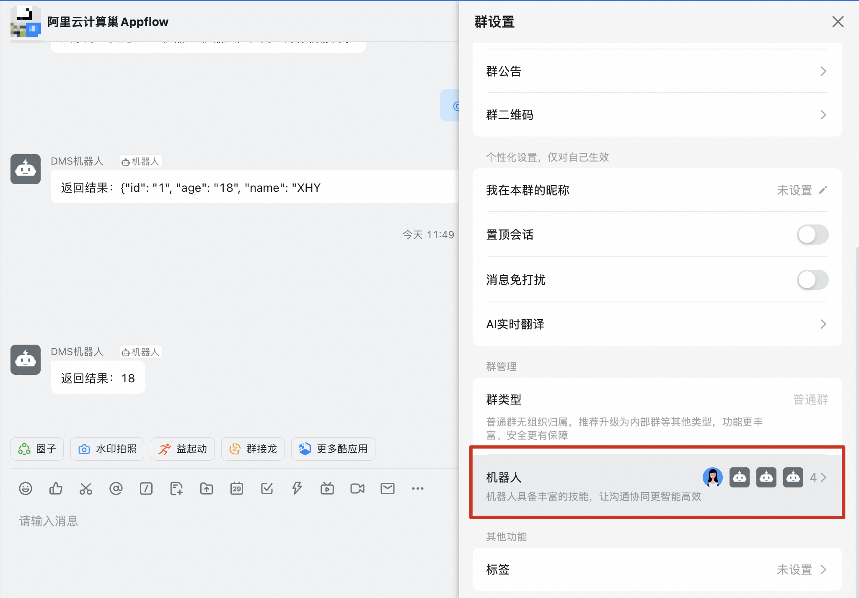Click the @ mention icon
Image resolution: width=859 pixels, height=598 pixels.
click(x=116, y=488)
